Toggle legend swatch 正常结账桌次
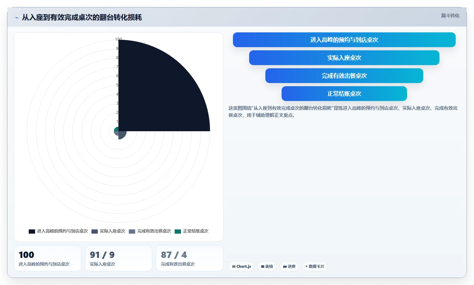The height and width of the screenshot is (285, 474). click(178, 232)
